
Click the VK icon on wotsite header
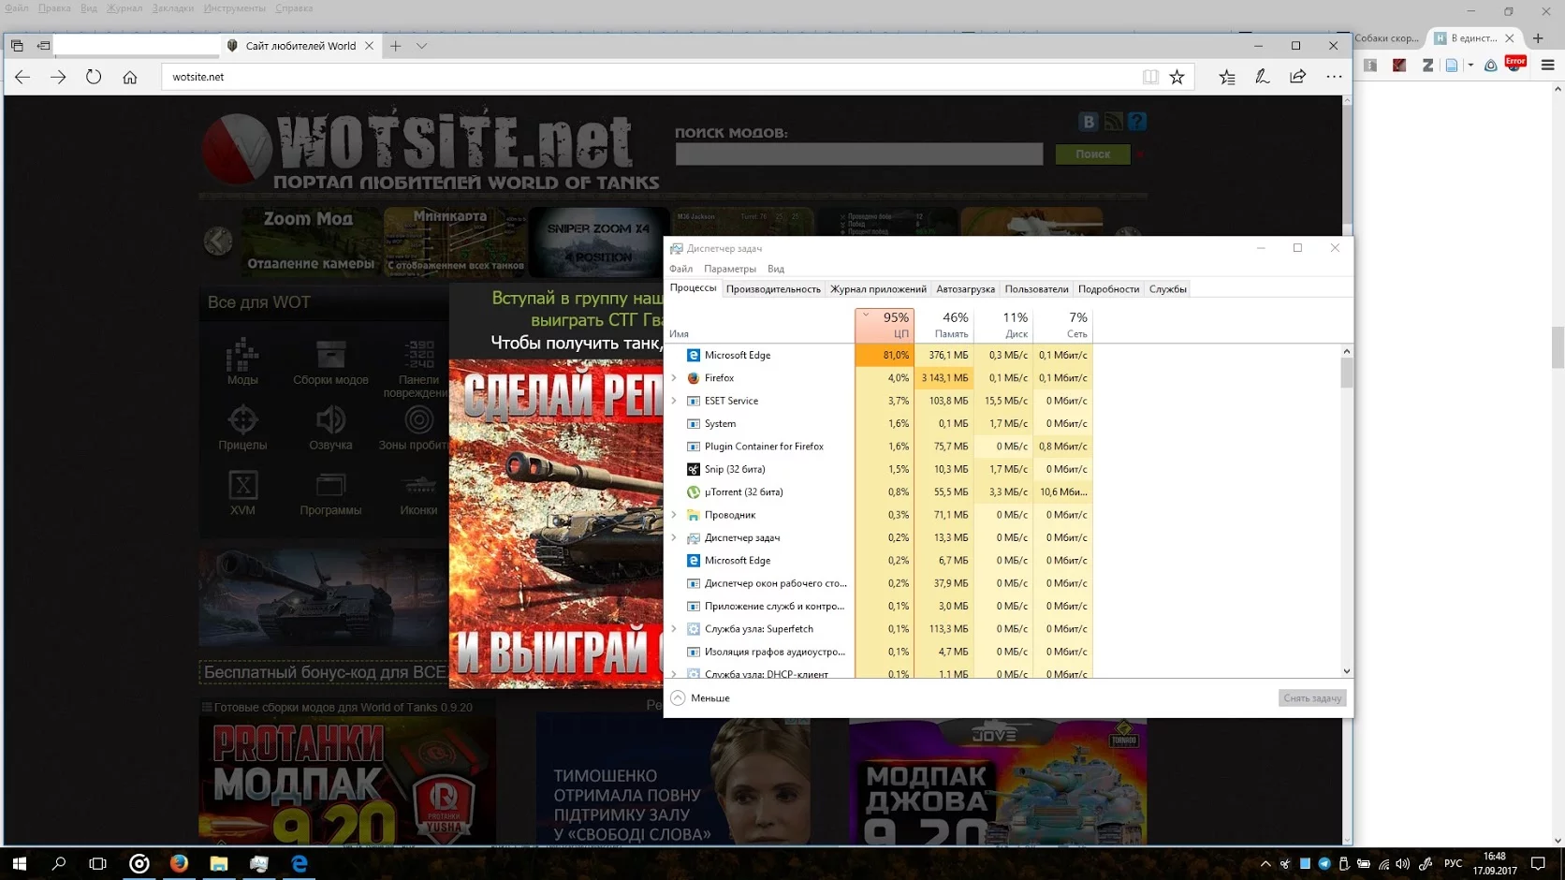pos(1088,122)
